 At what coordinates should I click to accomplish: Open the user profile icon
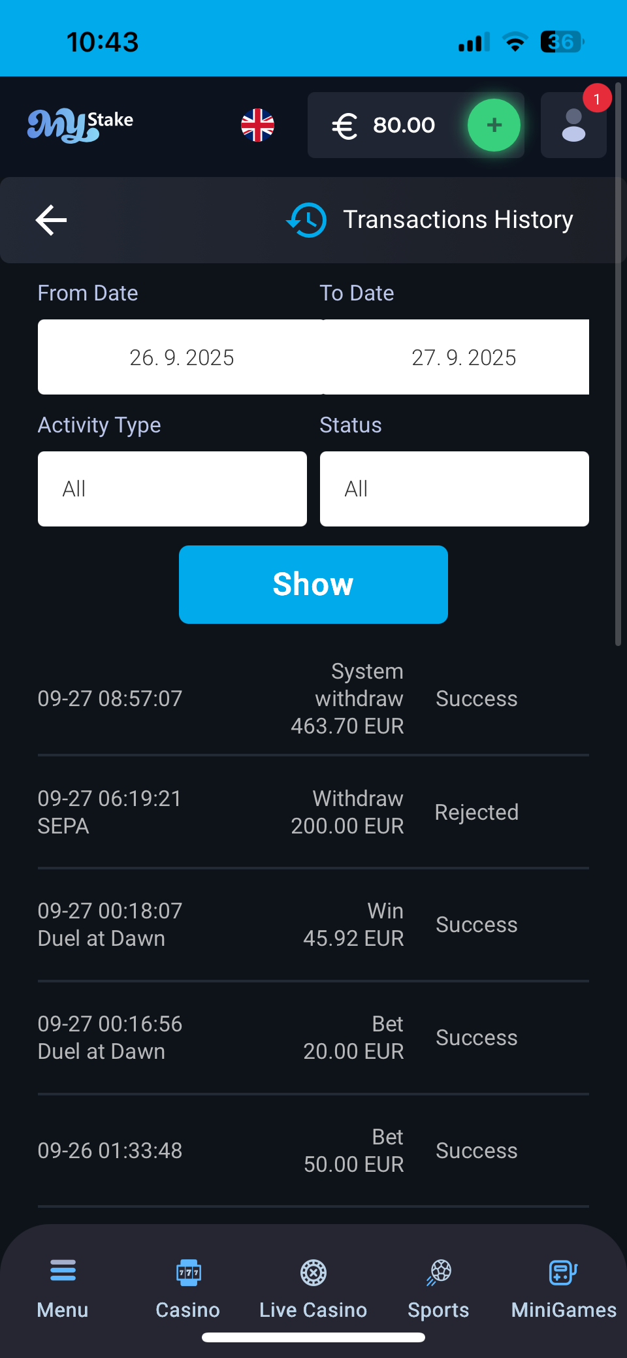pyautogui.click(x=573, y=125)
